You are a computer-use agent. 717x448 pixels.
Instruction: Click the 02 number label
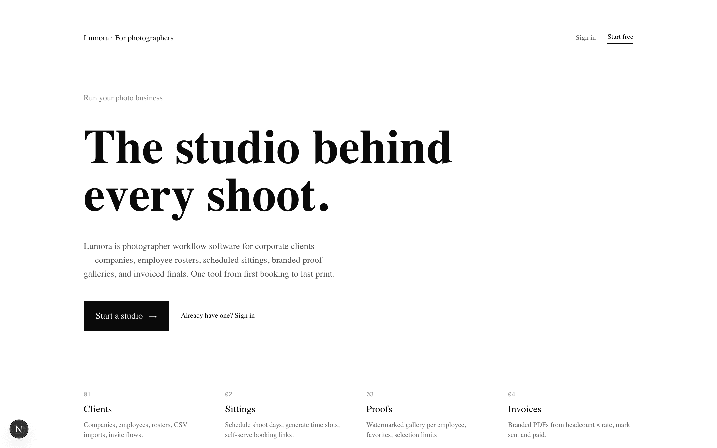click(x=229, y=394)
